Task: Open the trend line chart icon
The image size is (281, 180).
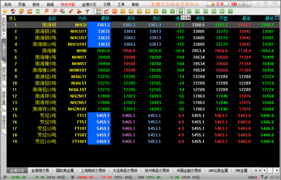Action: [106, 11]
